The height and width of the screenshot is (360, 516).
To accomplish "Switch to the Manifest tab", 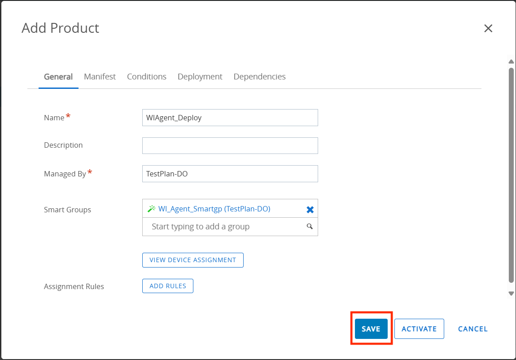I will pyautogui.click(x=100, y=77).
